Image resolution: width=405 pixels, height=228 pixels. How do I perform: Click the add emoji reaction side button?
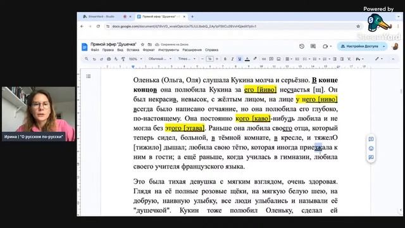[371, 148]
